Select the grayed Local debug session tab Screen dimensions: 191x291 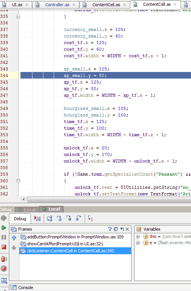27,210
